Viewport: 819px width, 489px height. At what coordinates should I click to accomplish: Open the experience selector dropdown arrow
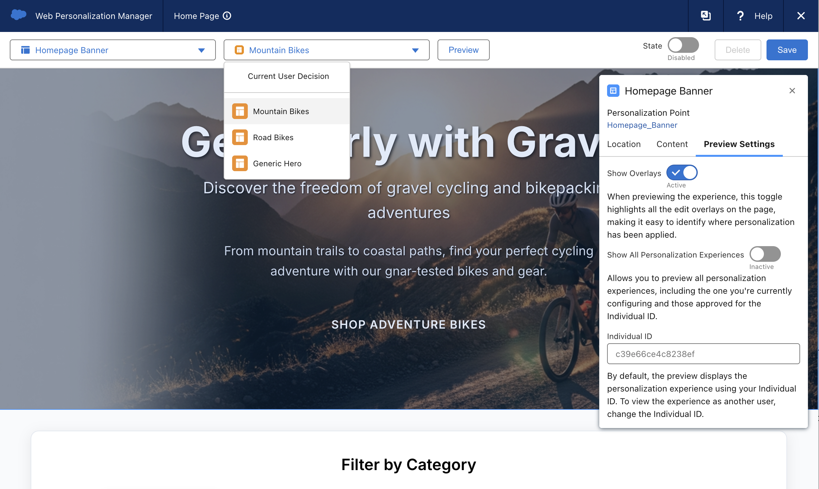pyautogui.click(x=415, y=50)
